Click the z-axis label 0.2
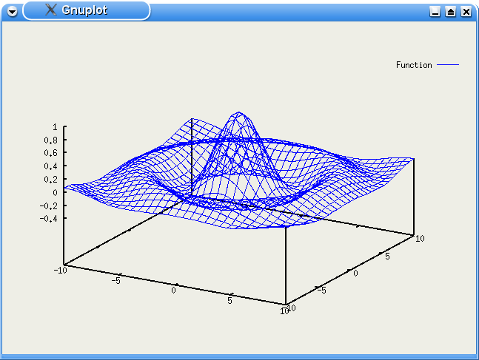The width and height of the screenshot is (479, 360). 50,180
